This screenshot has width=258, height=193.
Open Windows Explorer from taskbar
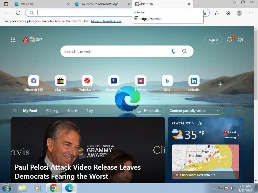(22, 188)
